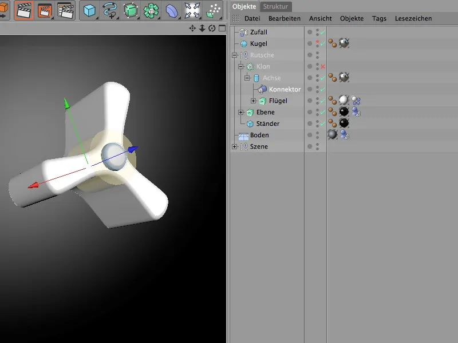This screenshot has height=343, width=458.
Task: Open the render settings icon
Action: click(66, 10)
